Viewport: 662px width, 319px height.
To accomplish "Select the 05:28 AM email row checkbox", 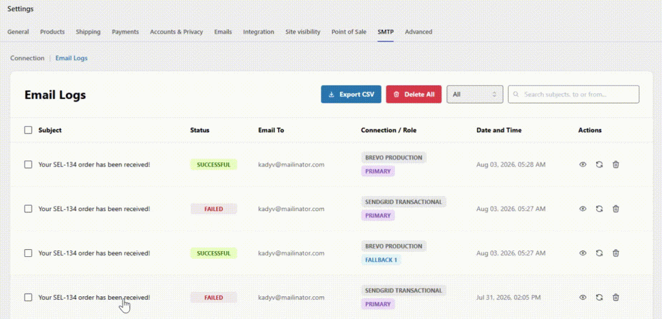I will (x=28, y=164).
